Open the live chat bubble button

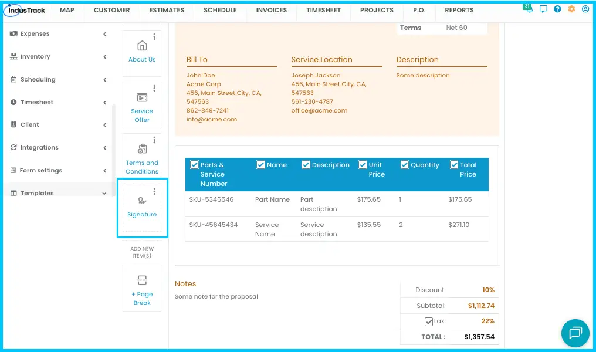pyautogui.click(x=575, y=333)
